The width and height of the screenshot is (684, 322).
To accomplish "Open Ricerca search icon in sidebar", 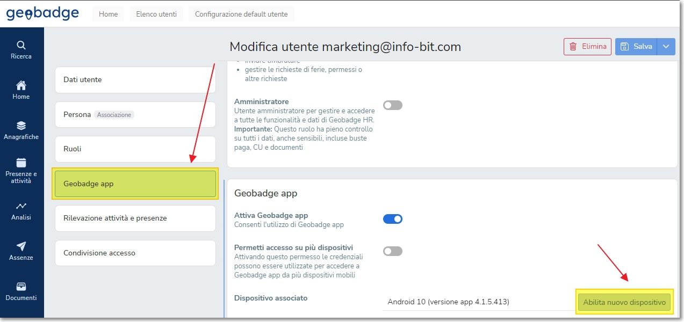I will click(x=21, y=45).
